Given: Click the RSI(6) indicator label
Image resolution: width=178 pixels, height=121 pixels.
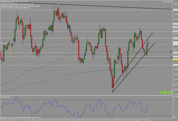Looking at the screenshot, I should point(5,97).
